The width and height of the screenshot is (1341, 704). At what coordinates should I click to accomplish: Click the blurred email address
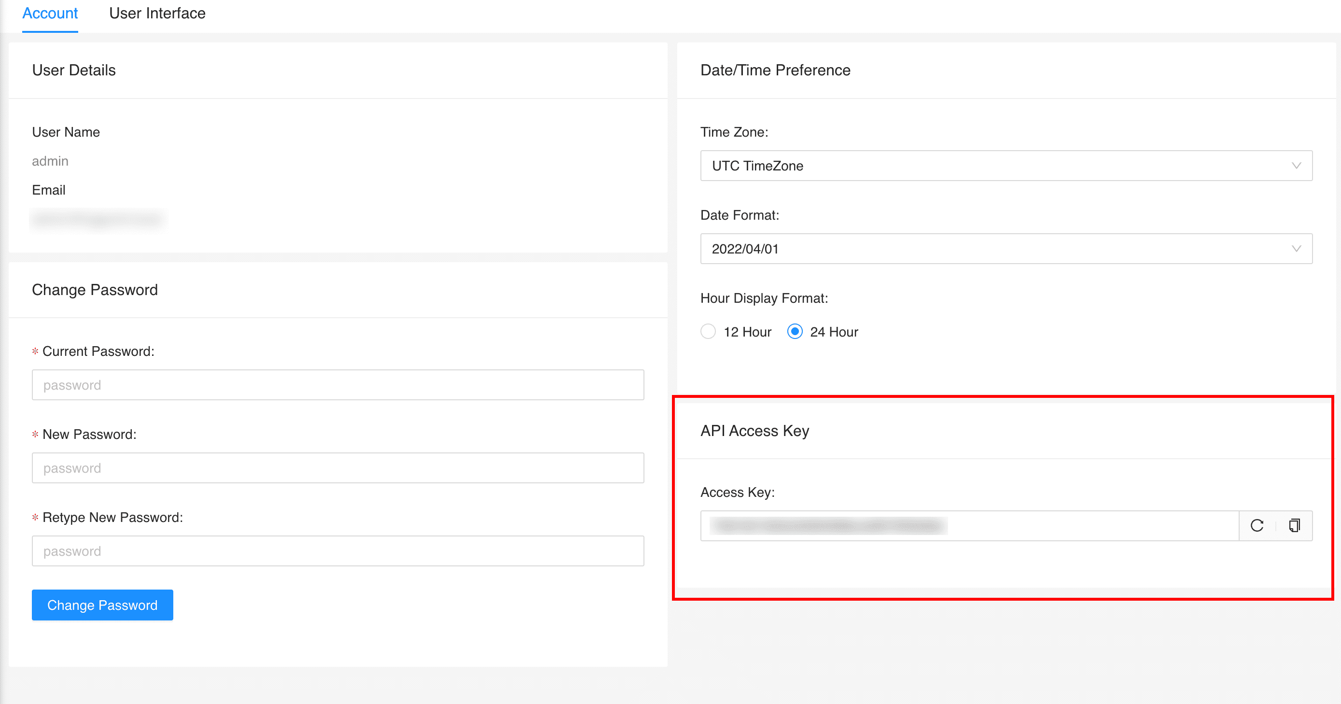click(x=98, y=219)
